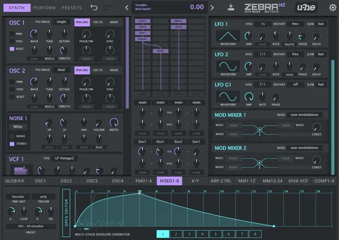Click the LFO 1 AMP knob
The width and height of the screenshot is (339, 240).
click(249, 36)
